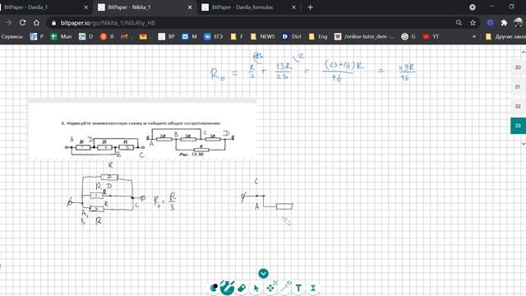Screen dimensions: 526x296
Task: Open the Mun sheets bookmark
Action: coord(61,36)
